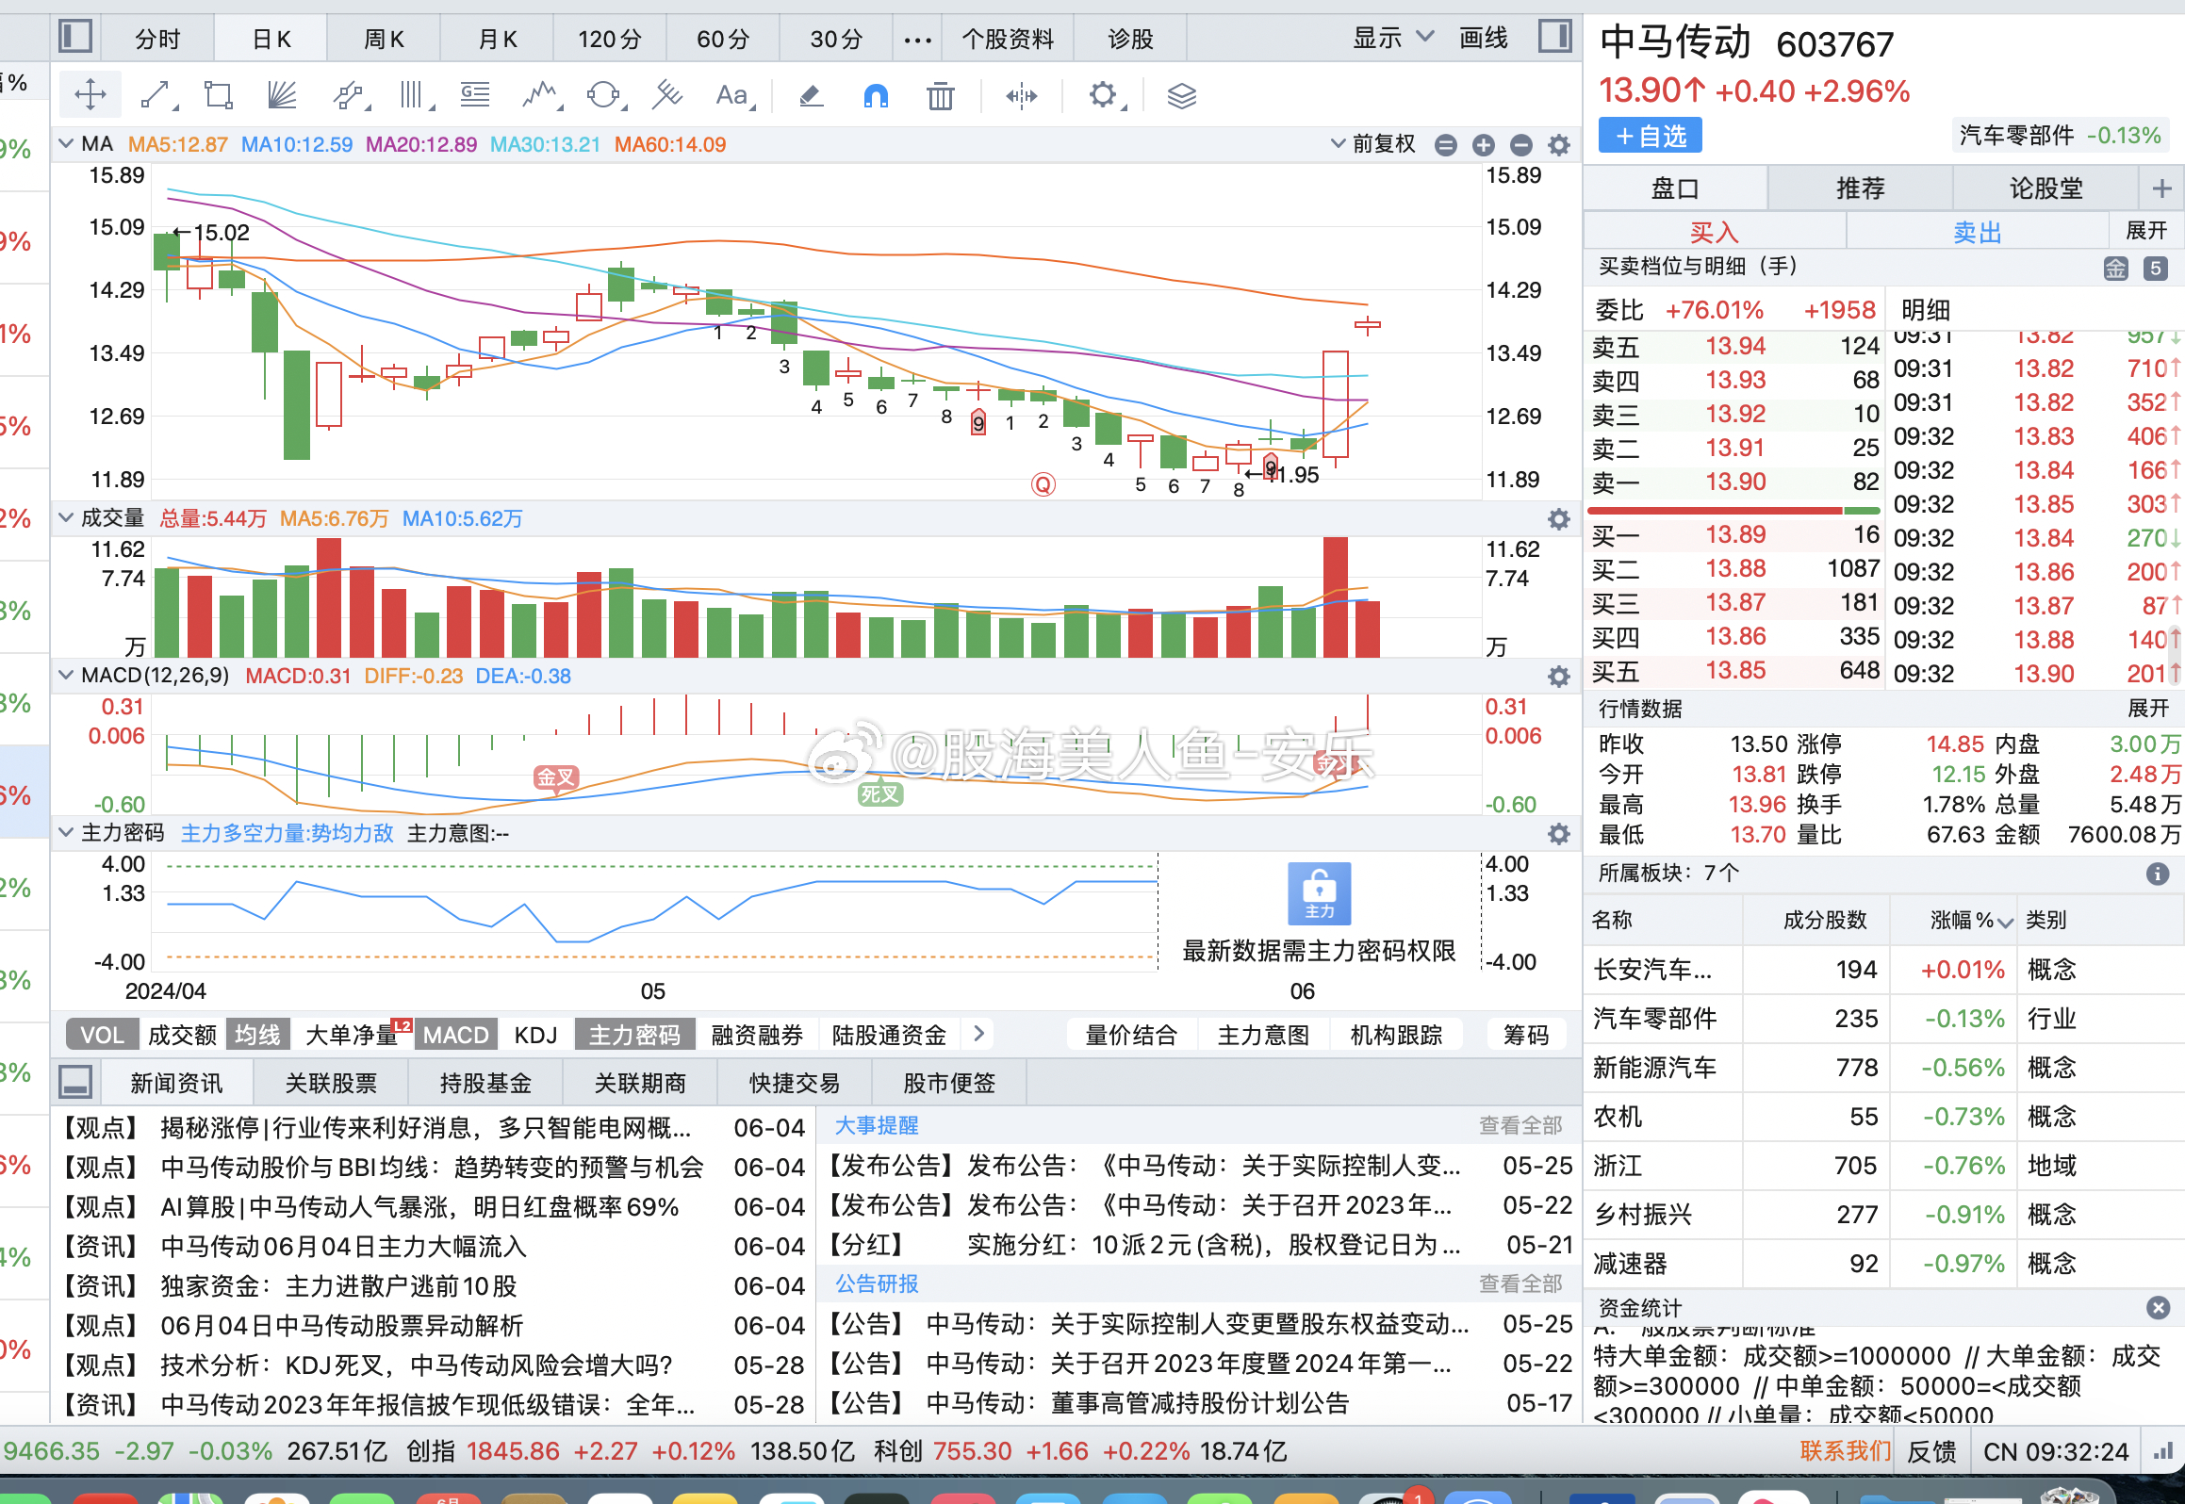Image resolution: width=2185 pixels, height=1504 pixels.
Task: Open MA indicator settings gear
Action: tap(1559, 145)
